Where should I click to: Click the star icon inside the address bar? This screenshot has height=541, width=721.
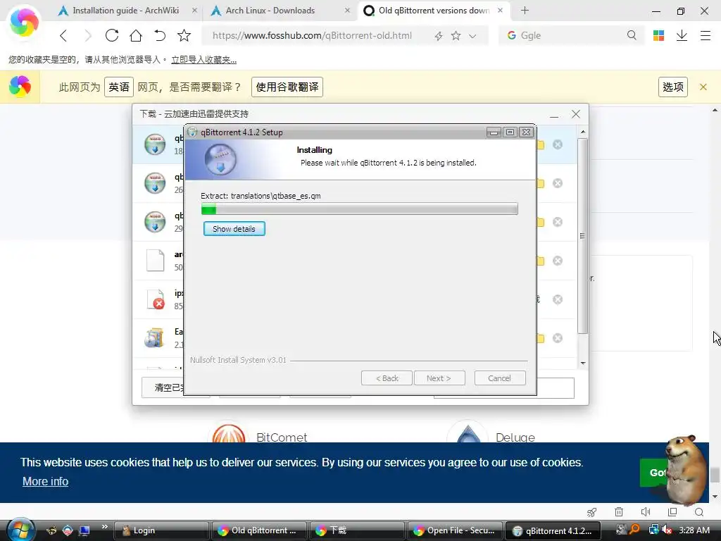click(x=456, y=35)
